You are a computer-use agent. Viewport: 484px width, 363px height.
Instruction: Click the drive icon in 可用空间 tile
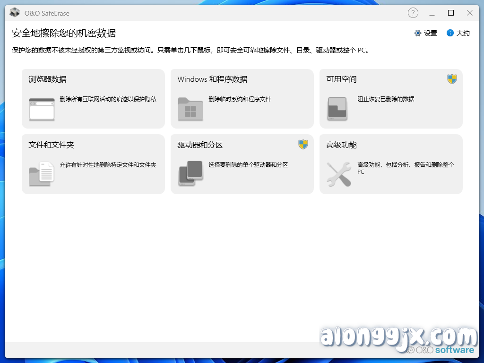(337, 108)
